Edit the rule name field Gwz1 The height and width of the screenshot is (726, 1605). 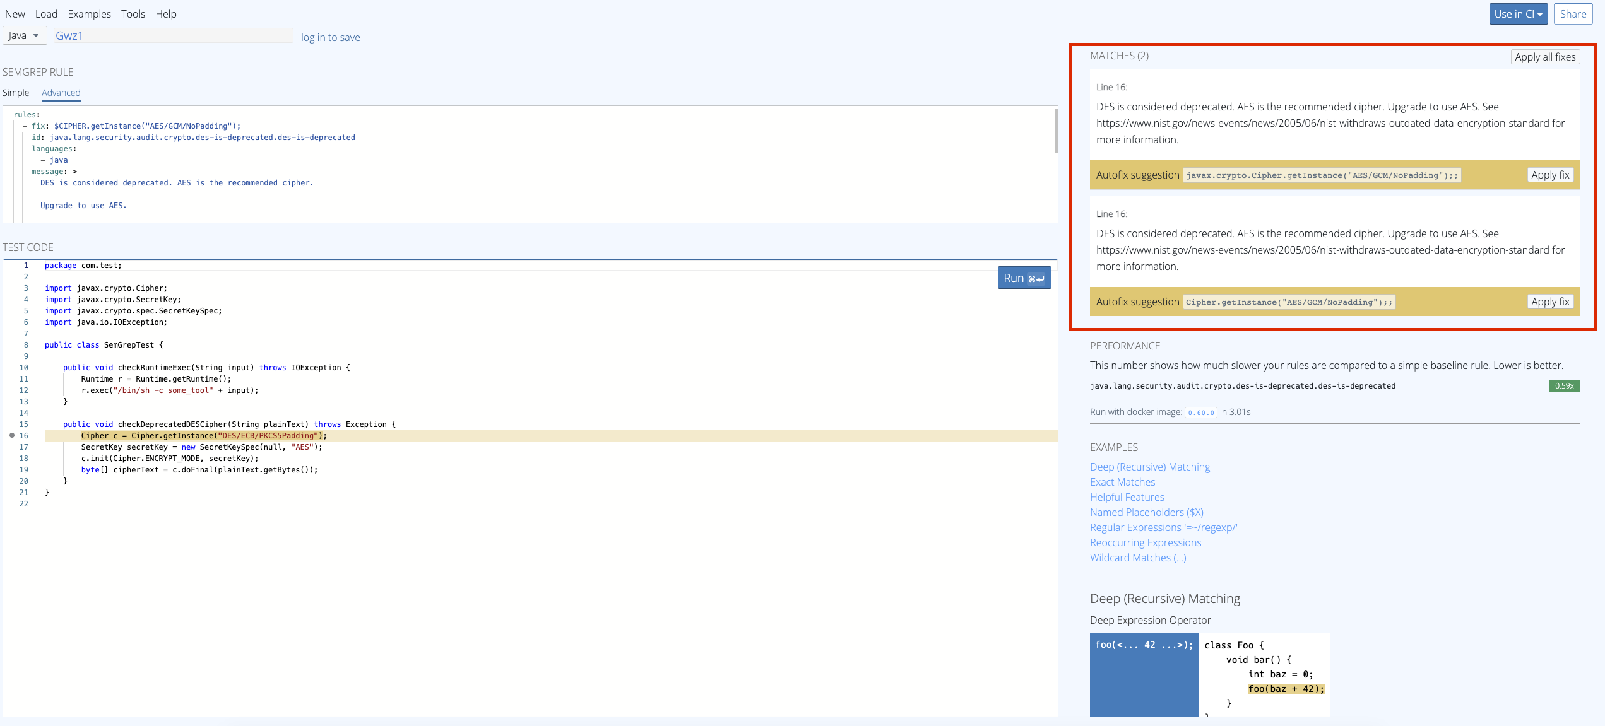click(172, 35)
